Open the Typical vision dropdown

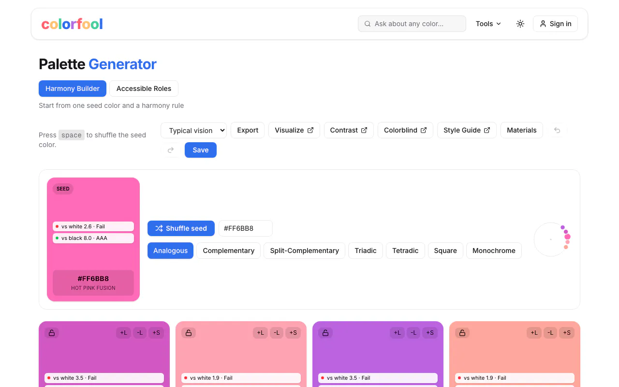click(194, 130)
